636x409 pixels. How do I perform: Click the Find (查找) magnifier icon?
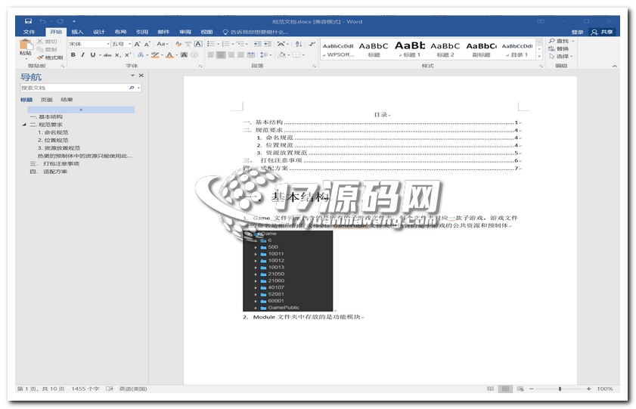[551, 41]
